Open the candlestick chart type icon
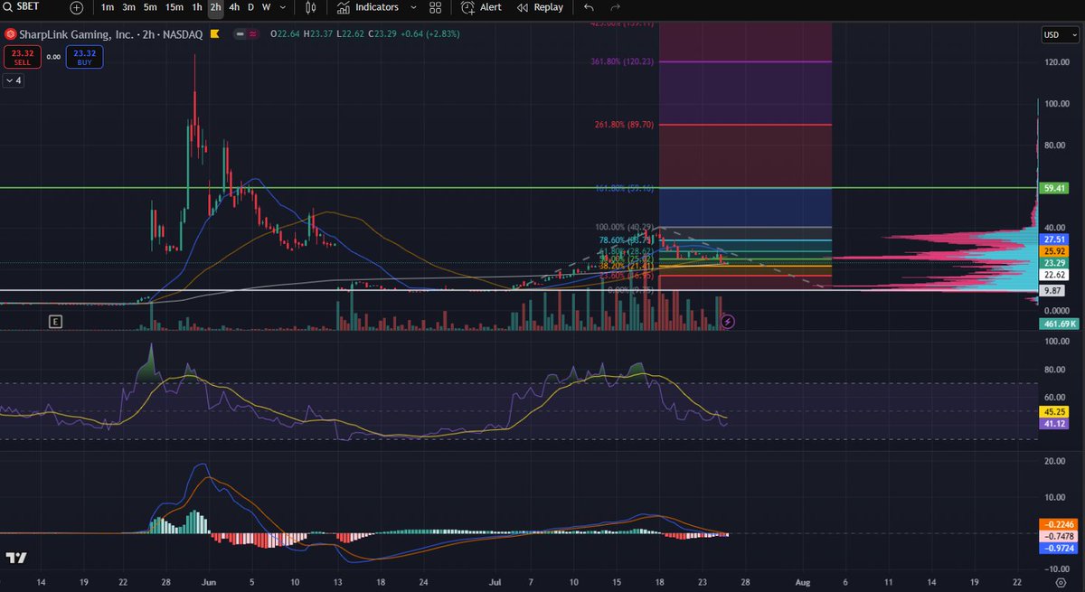This screenshot has height=592, width=1085. point(311,7)
